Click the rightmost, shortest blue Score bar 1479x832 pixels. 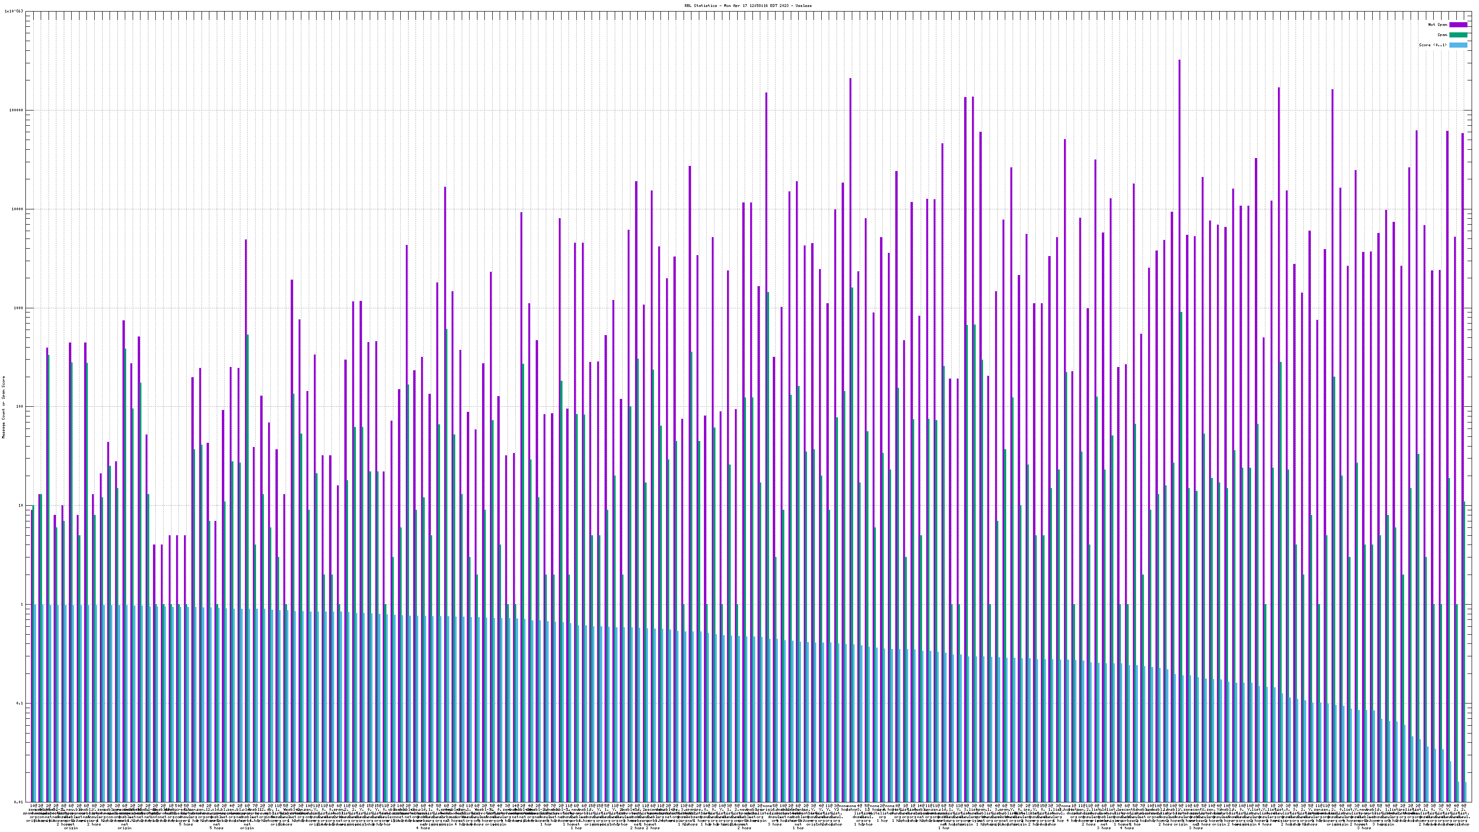(1465, 792)
